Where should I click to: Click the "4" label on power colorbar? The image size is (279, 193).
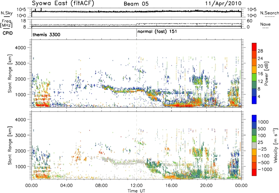coord(259,96)
